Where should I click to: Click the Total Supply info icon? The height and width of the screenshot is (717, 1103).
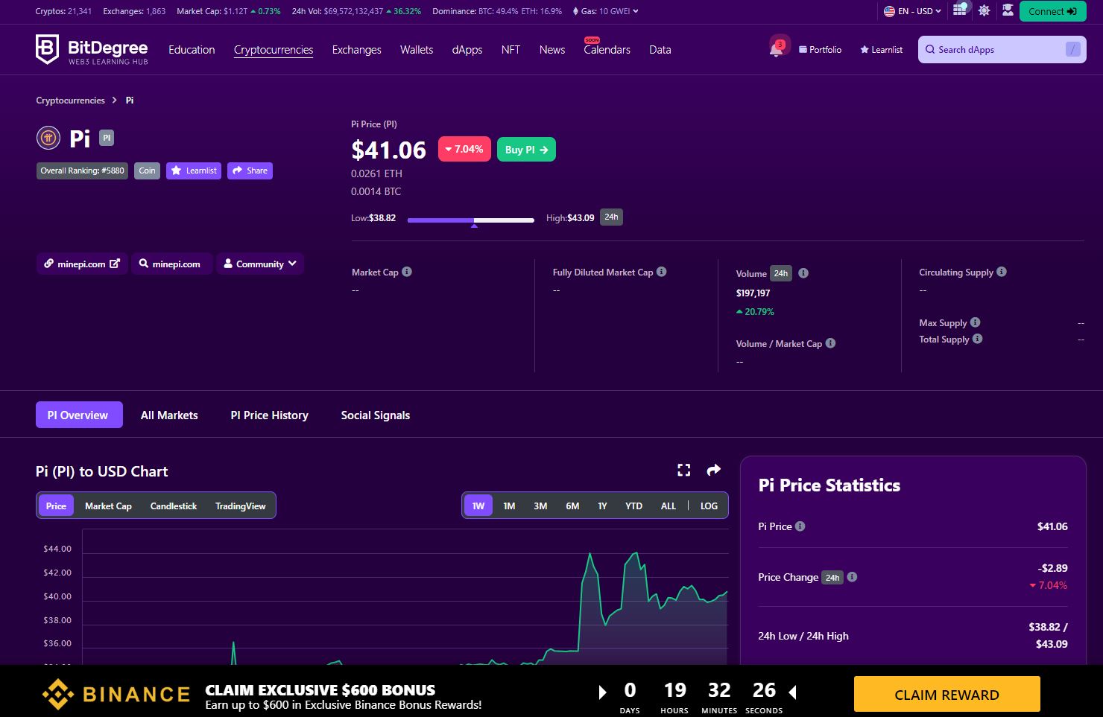pyautogui.click(x=978, y=339)
